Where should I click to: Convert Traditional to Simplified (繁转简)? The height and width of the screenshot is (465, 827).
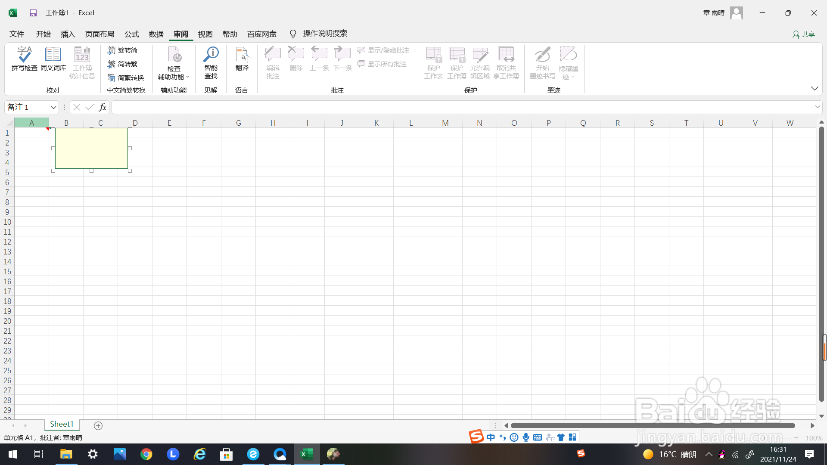[x=123, y=50]
